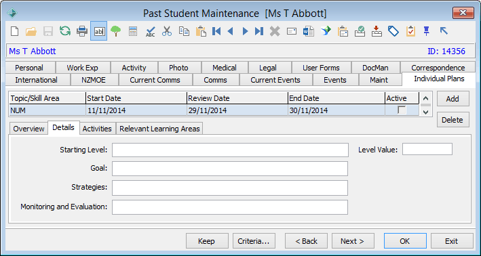Toggle the Active checkbox for NUM row
The image size is (481, 256).
click(x=402, y=110)
